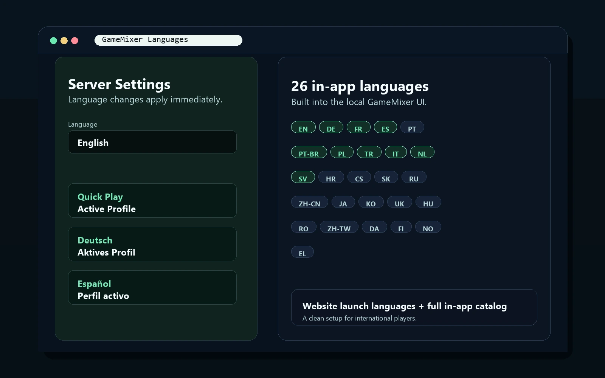Click 'Built into the local GameMixer UI.' text
Image resolution: width=605 pixels, height=378 pixels.
click(359, 102)
